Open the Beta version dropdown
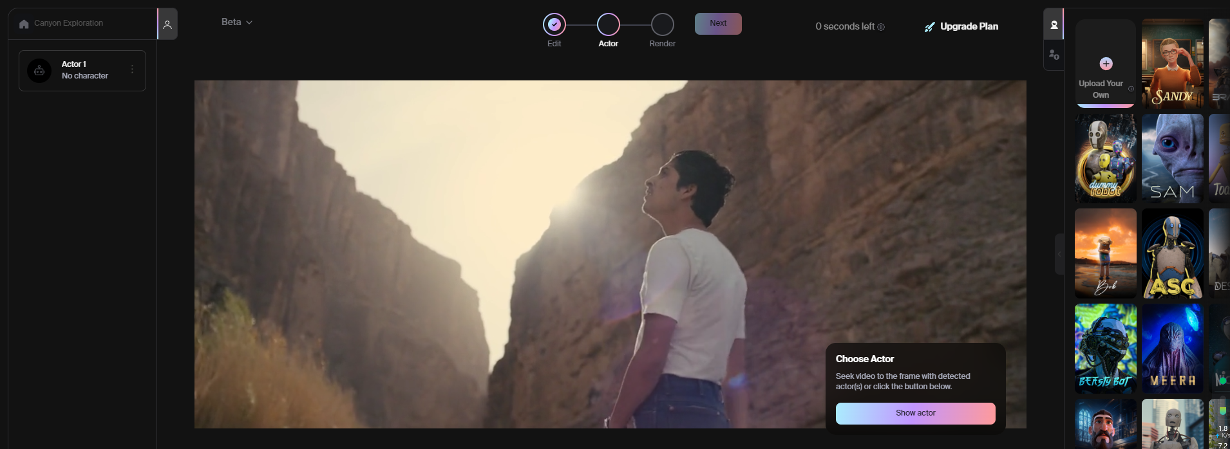This screenshot has width=1230, height=449. 236,22
